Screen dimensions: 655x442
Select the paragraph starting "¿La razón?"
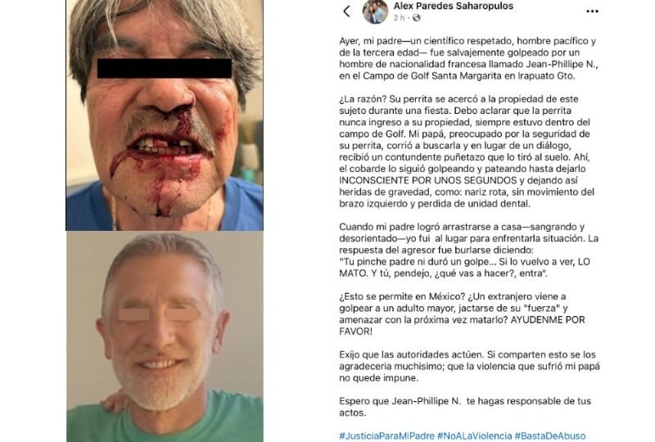point(467,151)
